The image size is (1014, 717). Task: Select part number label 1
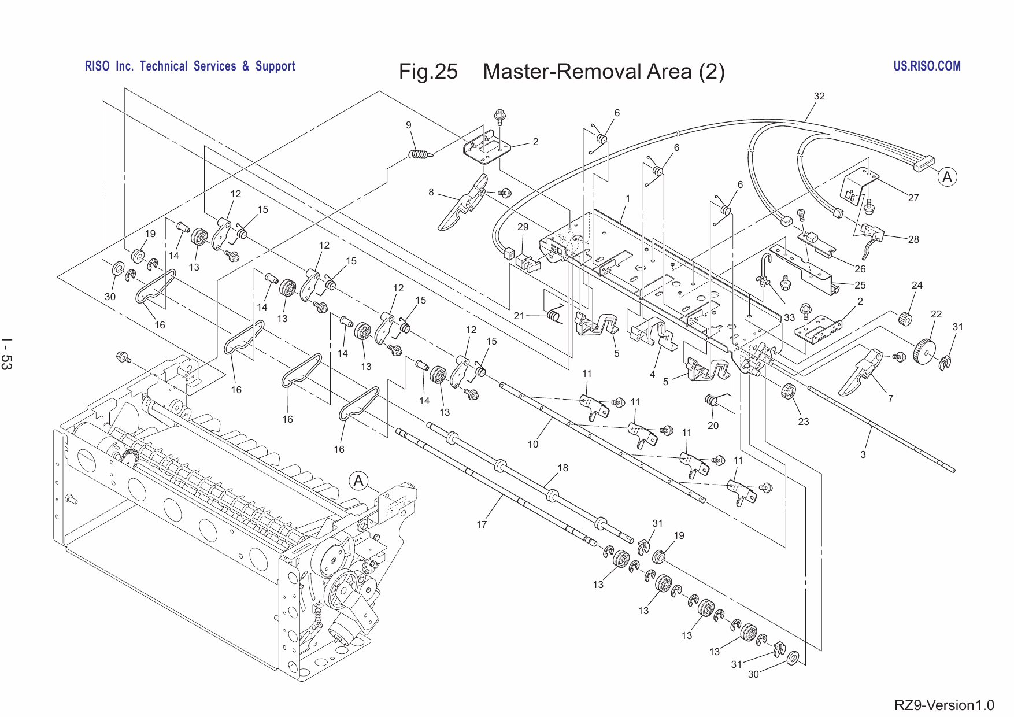pos(628,198)
